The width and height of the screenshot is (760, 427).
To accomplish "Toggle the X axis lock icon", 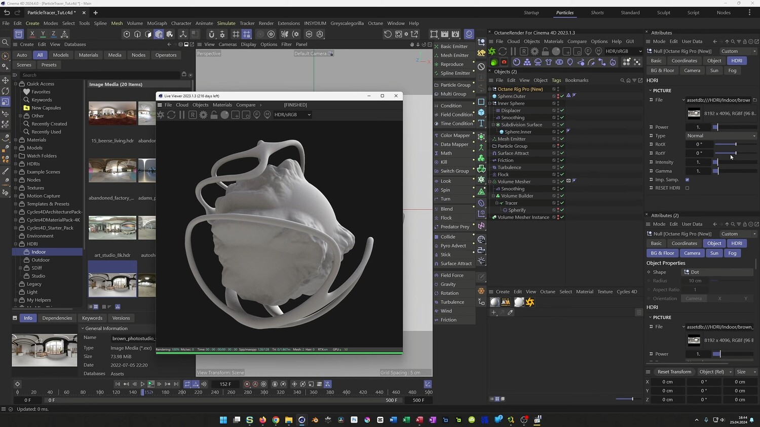I will 32,34.
